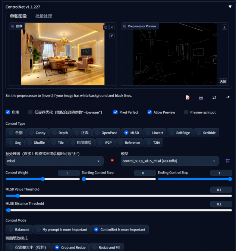Viewport: 236px width, 251px height.
Task: Select the Seg control type
Action: pyautogui.click(x=15, y=143)
